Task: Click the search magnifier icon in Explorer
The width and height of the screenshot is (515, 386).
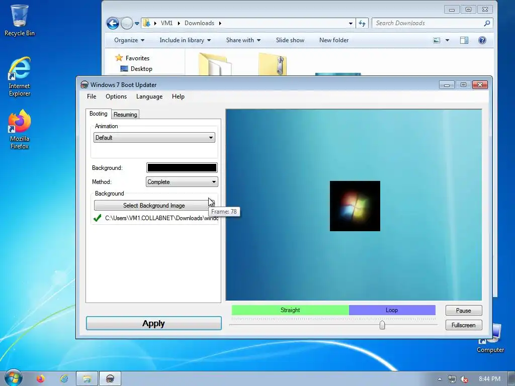Action: tap(487, 23)
